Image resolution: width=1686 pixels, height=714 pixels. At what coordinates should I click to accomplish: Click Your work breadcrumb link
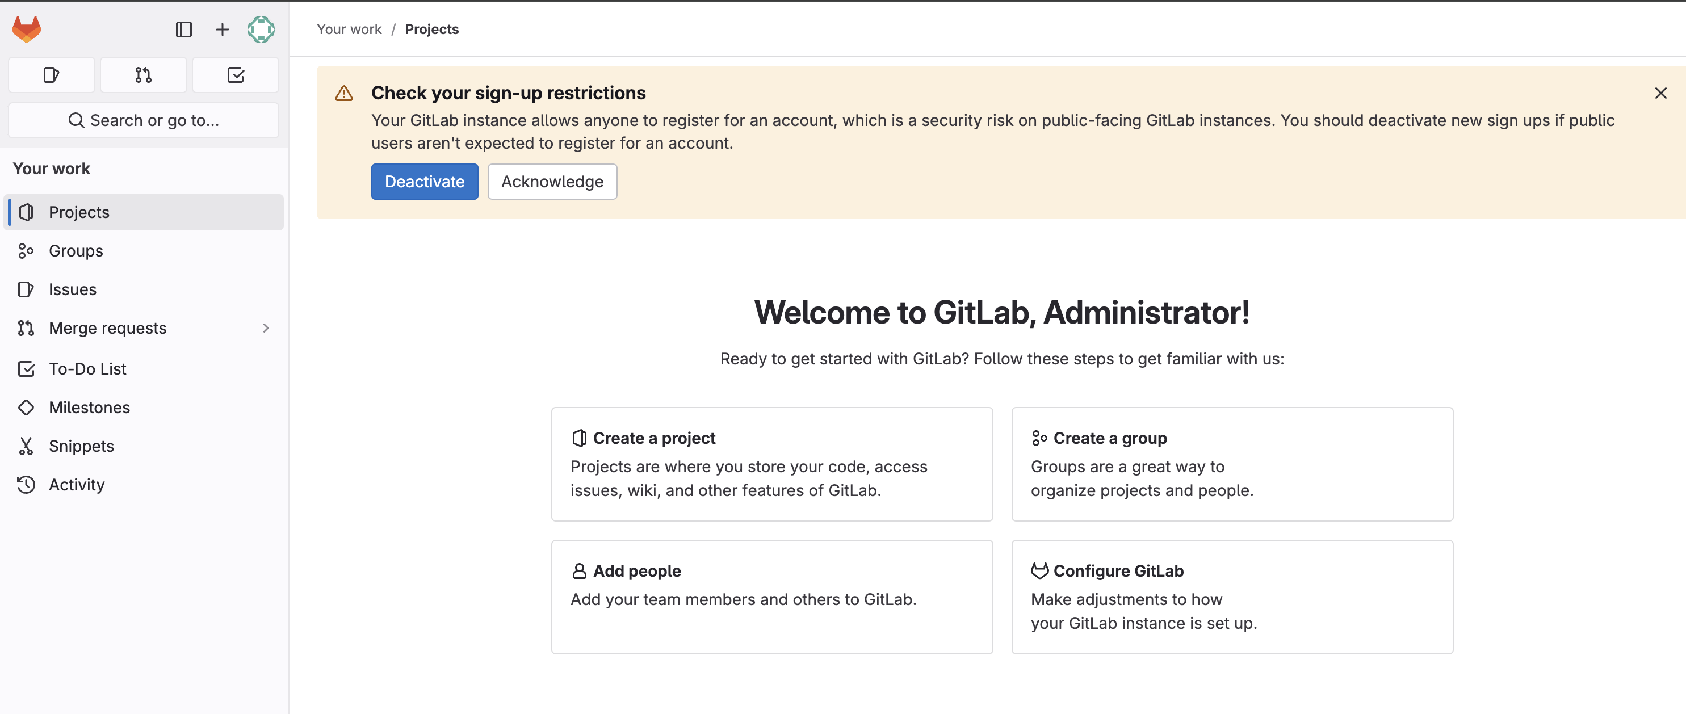tap(349, 30)
